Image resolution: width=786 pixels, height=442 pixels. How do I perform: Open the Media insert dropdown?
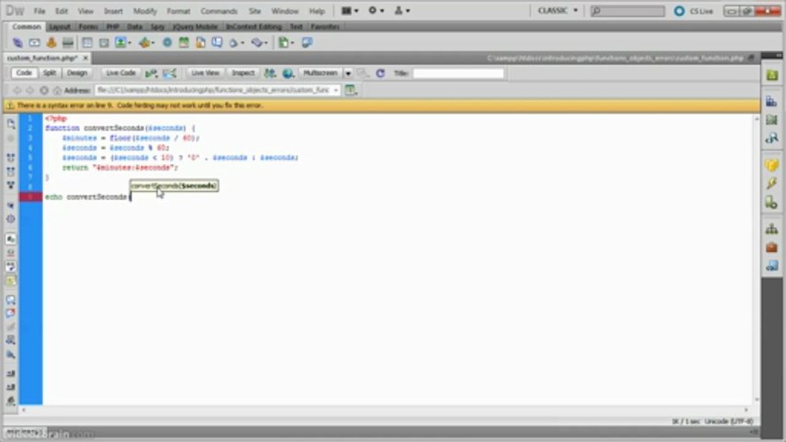[x=146, y=42]
